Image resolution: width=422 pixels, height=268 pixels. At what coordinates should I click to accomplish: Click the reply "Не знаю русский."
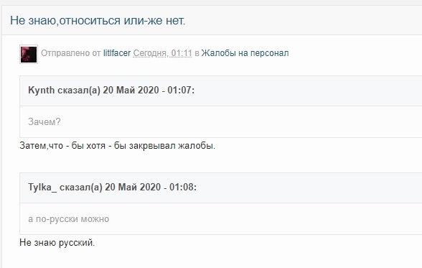(57, 243)
